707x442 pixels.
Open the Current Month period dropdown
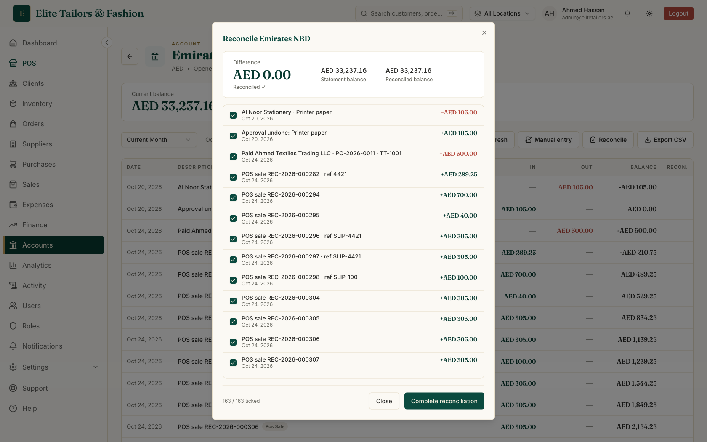[159, 140]
